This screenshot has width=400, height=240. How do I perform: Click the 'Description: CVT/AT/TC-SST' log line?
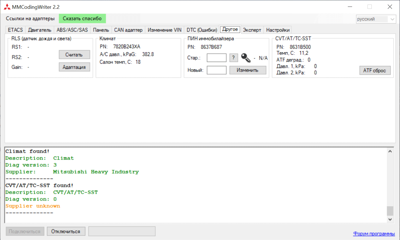coord(52,192)
